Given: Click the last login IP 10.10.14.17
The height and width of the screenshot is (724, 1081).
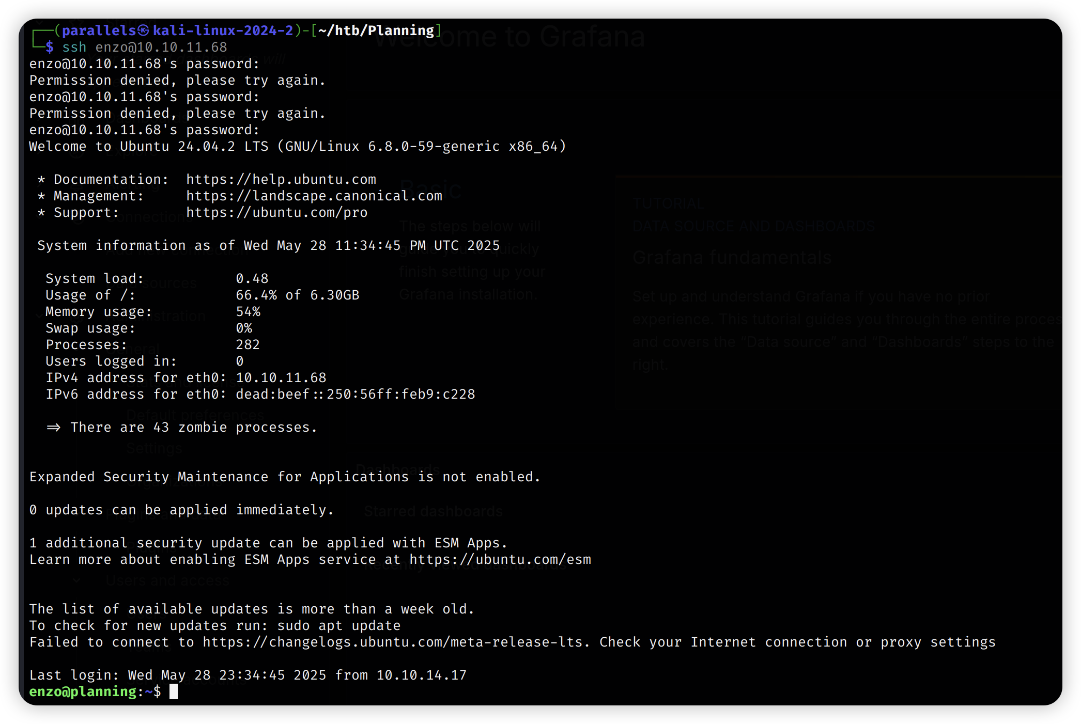Looking at the screenshot, I should point(421,675).
